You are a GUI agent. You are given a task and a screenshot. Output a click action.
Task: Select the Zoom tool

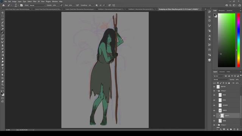[3, 85]
